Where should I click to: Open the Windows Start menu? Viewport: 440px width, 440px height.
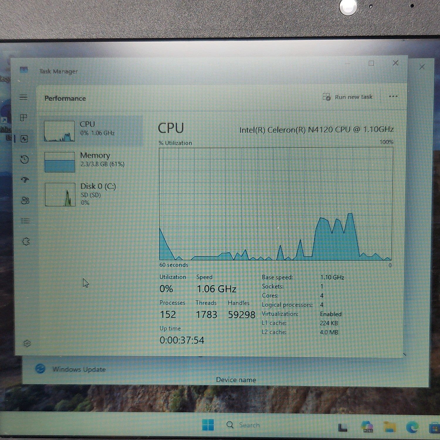208,425
